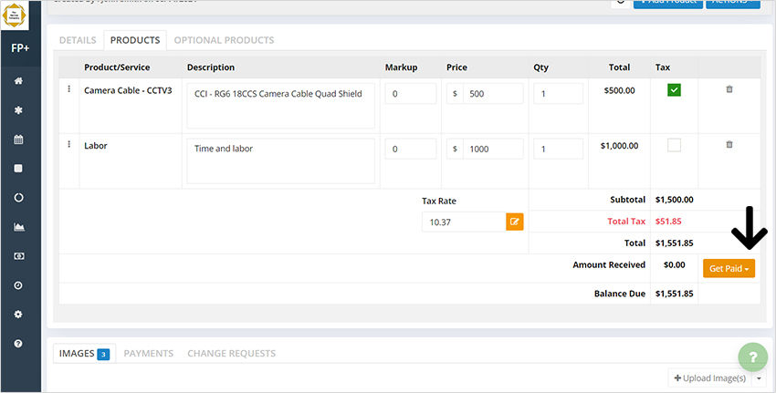Screen dimensions: 776x393
Task: Click the Description column header
Action: (211, 67)
